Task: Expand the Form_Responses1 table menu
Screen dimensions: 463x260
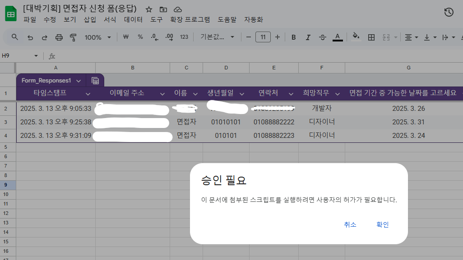Action: coord(79,81)
